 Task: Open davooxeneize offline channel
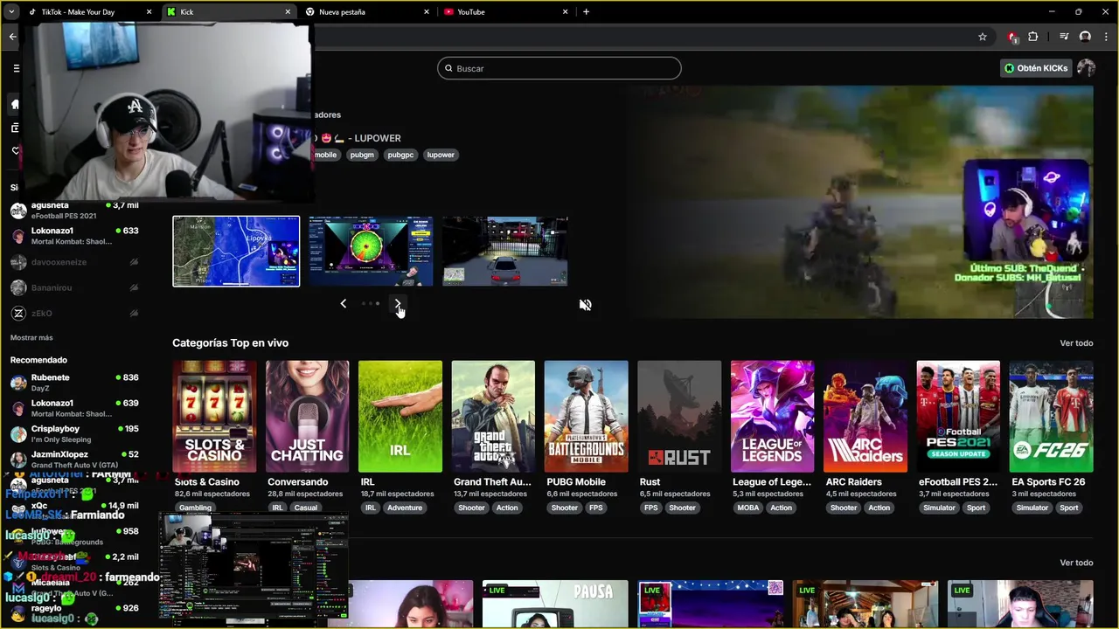(x=74, y=262)
